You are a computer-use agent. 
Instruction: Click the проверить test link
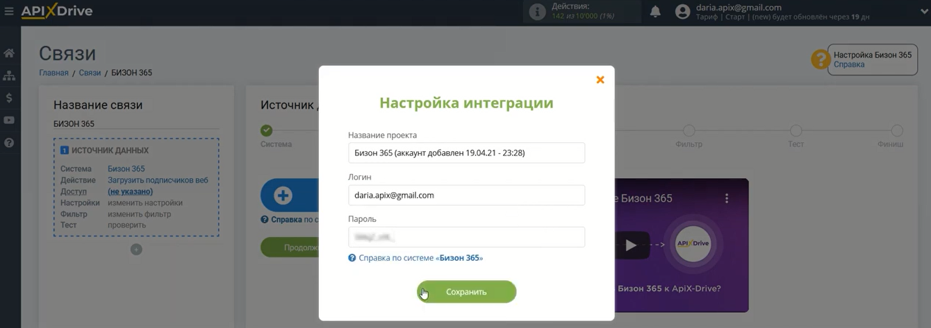click(x=126, y=225)
